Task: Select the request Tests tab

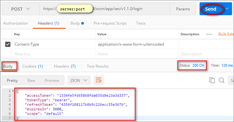Action: tap(141, 23)
